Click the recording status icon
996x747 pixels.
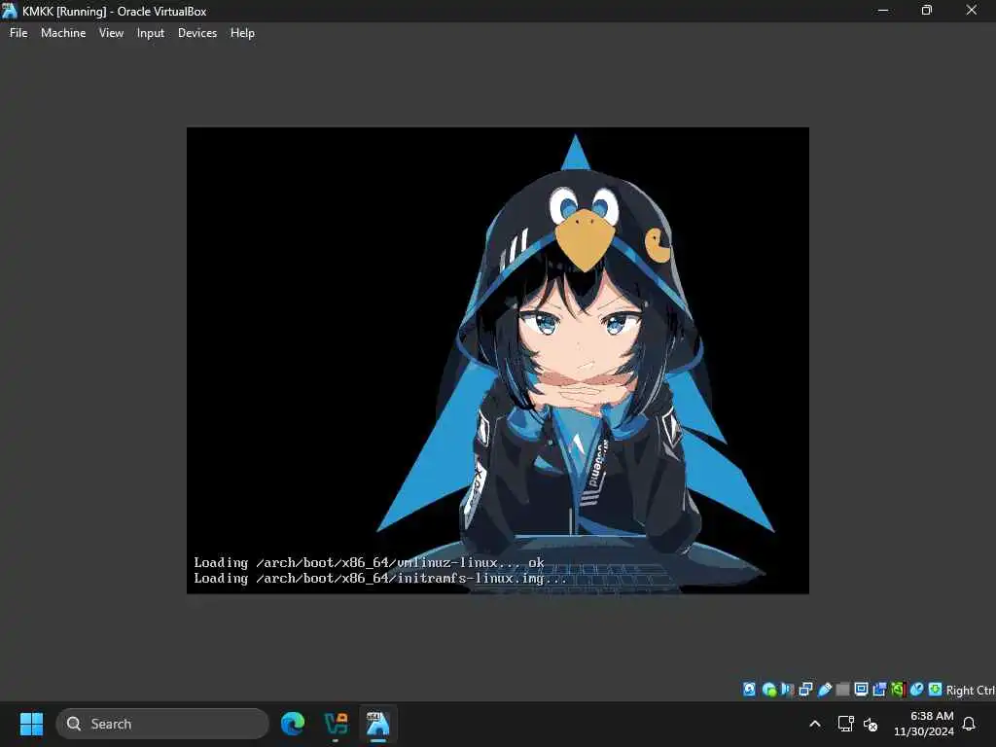[879, 690]
